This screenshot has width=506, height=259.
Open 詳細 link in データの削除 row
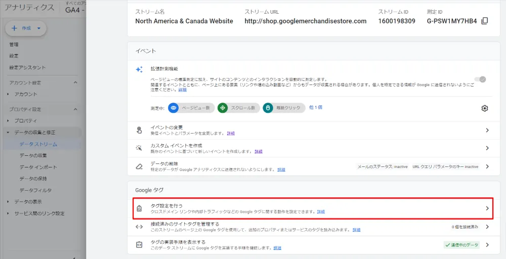point(281,169)
